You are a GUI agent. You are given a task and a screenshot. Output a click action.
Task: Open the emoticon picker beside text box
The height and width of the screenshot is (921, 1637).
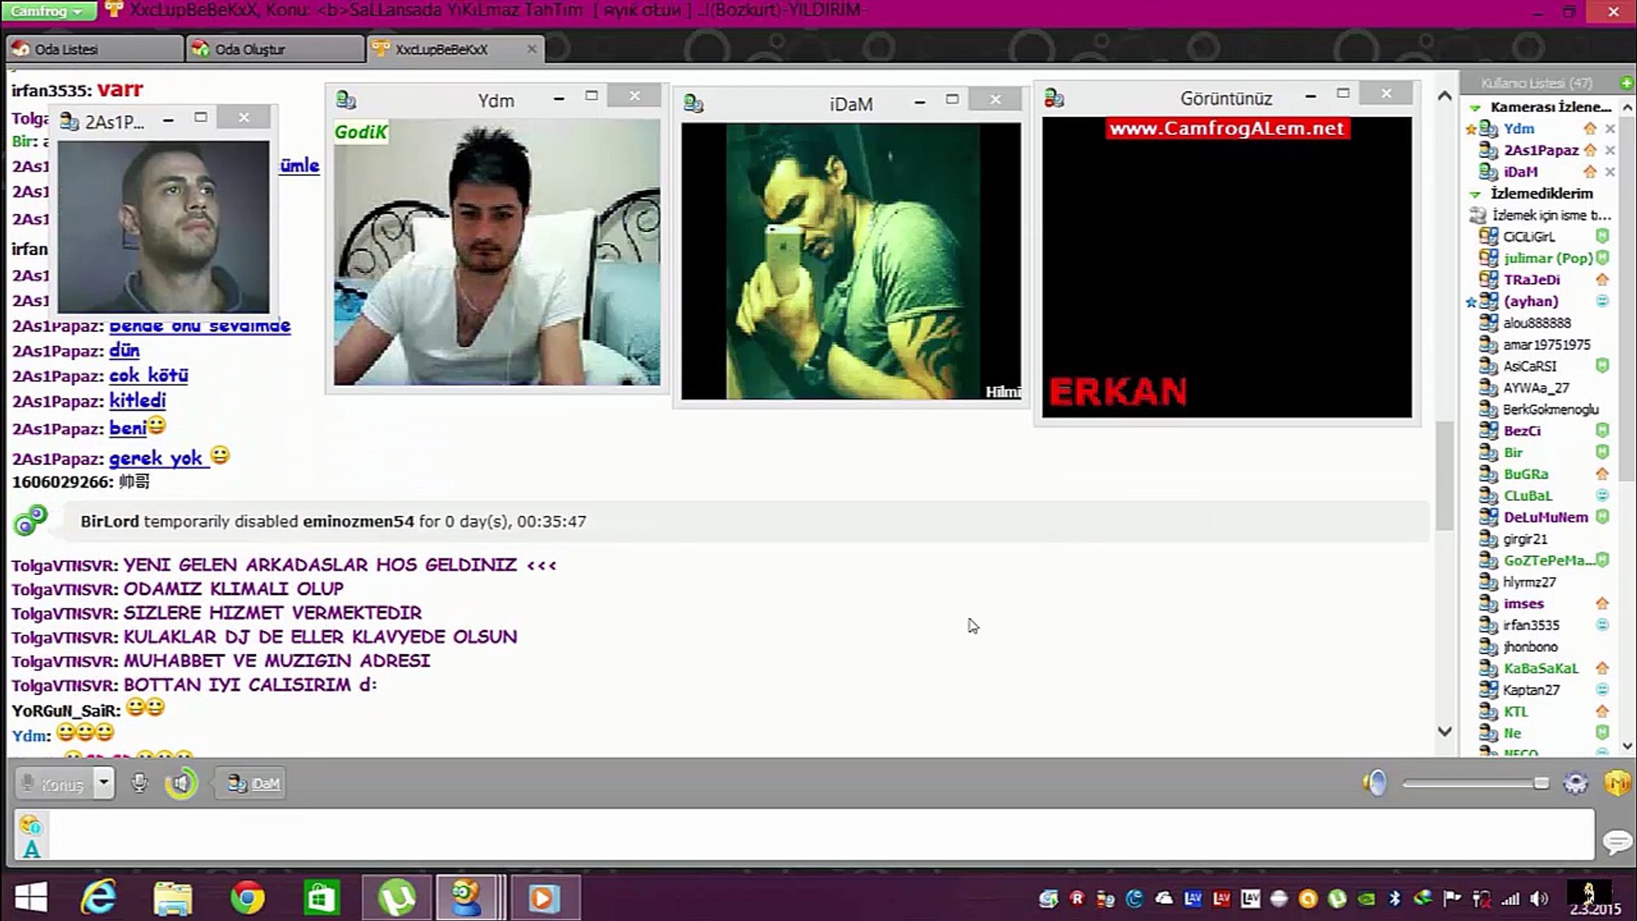30,825
